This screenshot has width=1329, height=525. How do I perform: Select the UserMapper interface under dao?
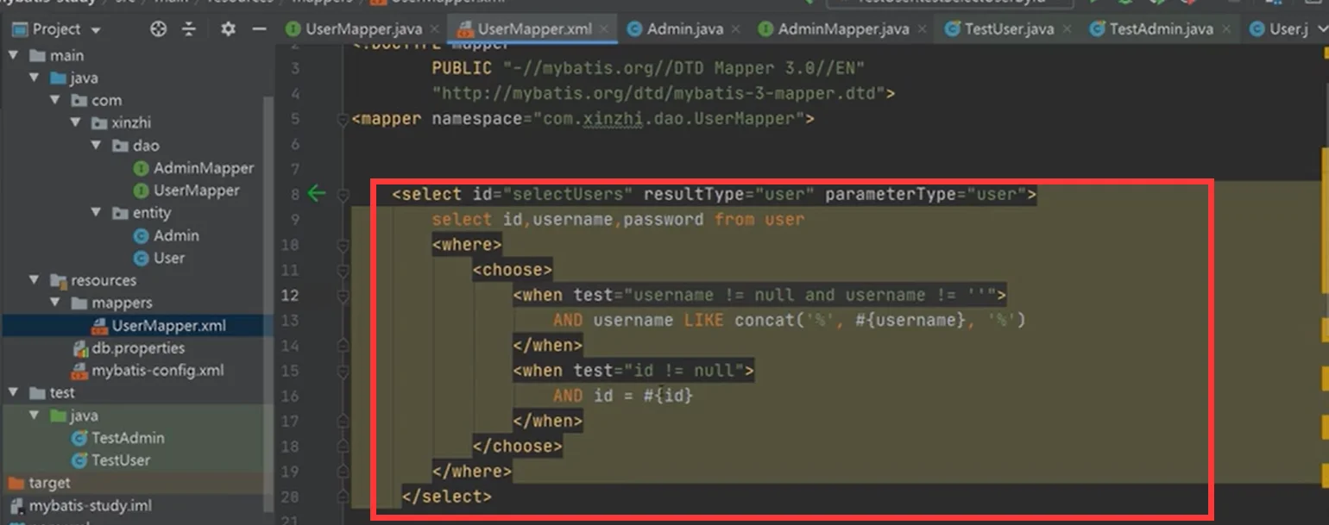pos(197,191)
